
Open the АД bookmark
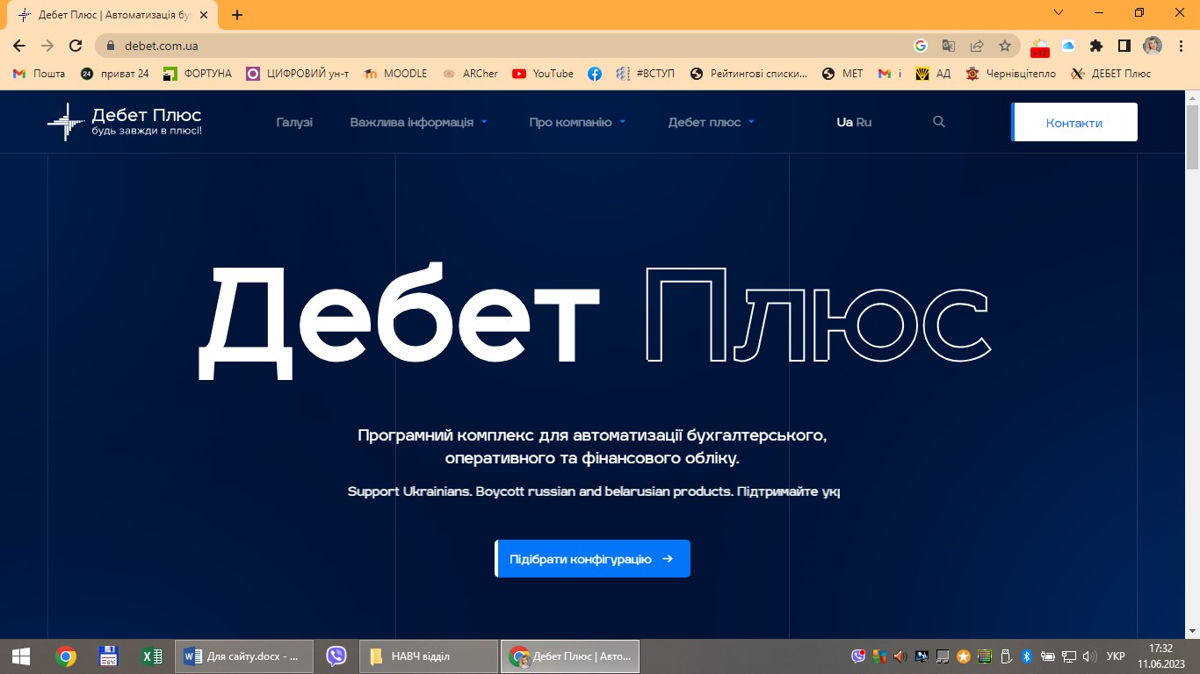pyautogui.click(x=933, y=74)
